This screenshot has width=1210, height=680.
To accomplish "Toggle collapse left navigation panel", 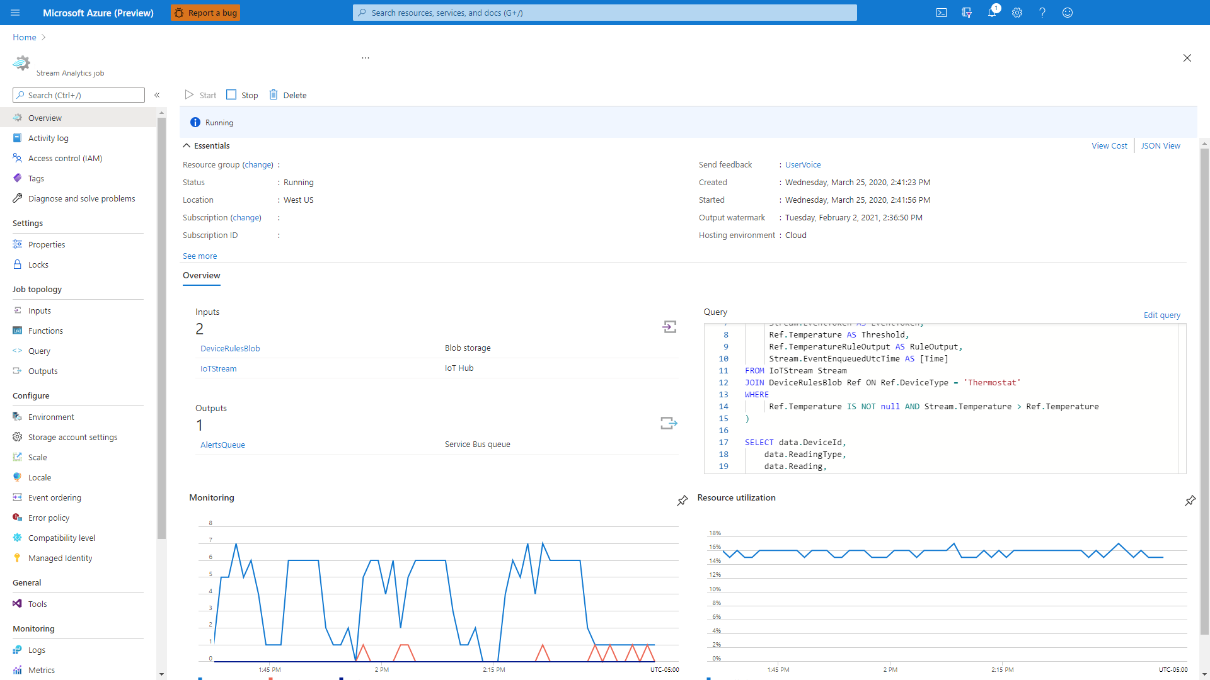I will click(x=157, y=94).
